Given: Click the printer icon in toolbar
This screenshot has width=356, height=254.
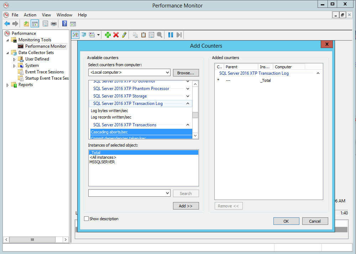Looking at the screenshot, I should point(53,24).
